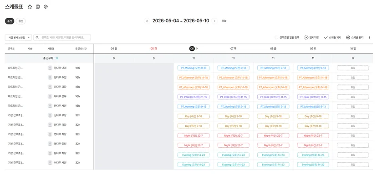This screenshot has width=377, height=174.
Task: Open 이다우 사원's Friday Evening 14-23 shift
Action: coord(273,164)
